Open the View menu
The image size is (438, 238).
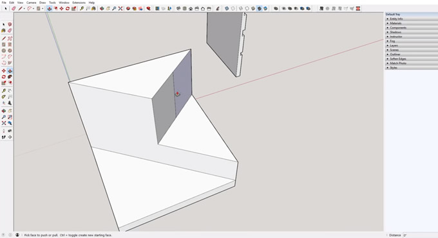point(20,3)
